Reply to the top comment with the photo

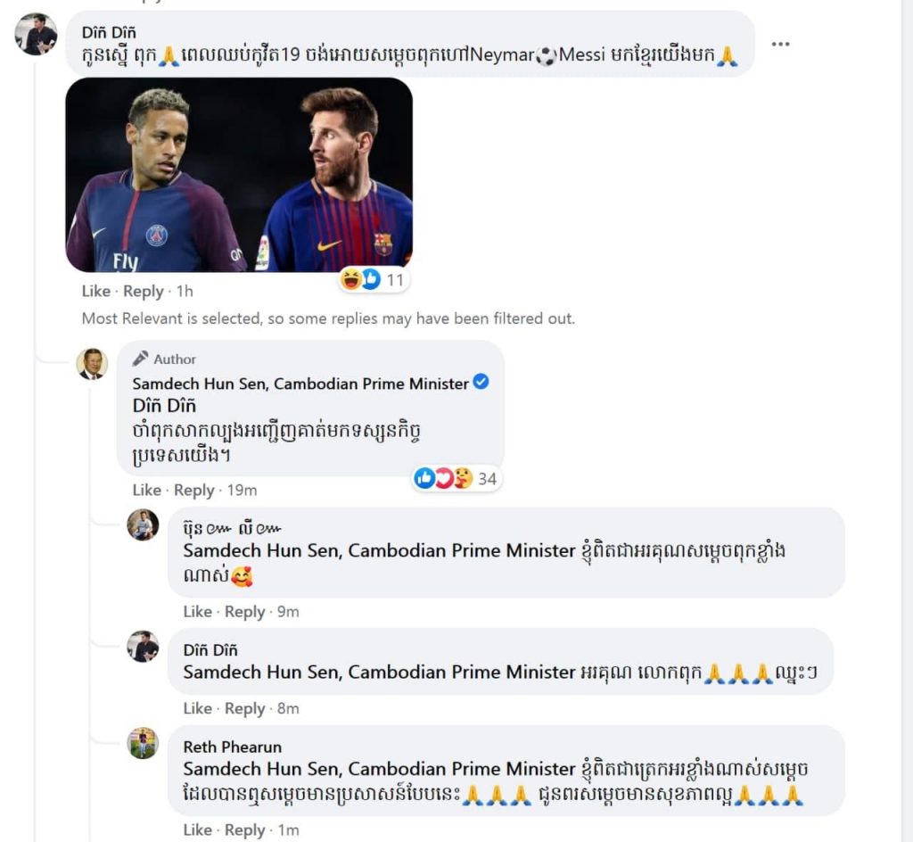tap(143, 291)
